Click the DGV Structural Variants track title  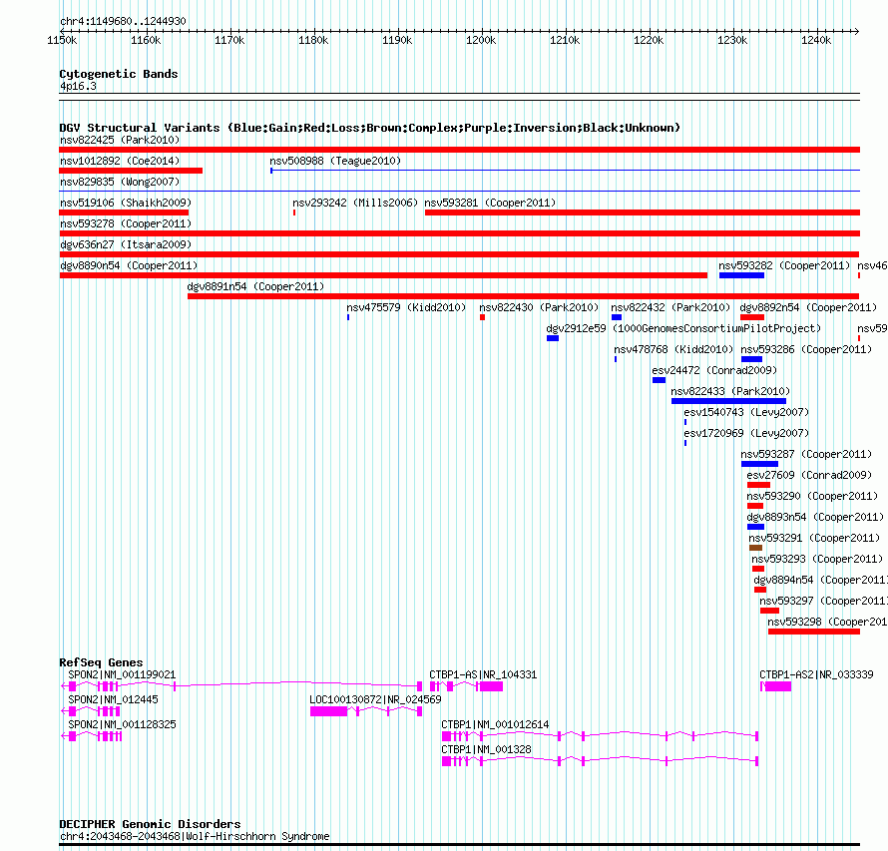(370, 128)
